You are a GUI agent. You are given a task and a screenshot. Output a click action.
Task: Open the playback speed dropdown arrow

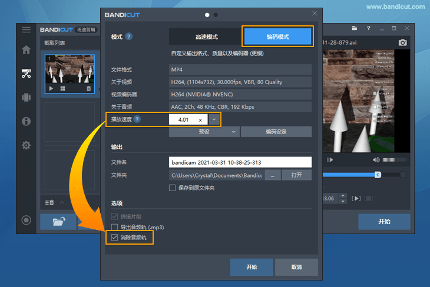(x=215, y=119)
